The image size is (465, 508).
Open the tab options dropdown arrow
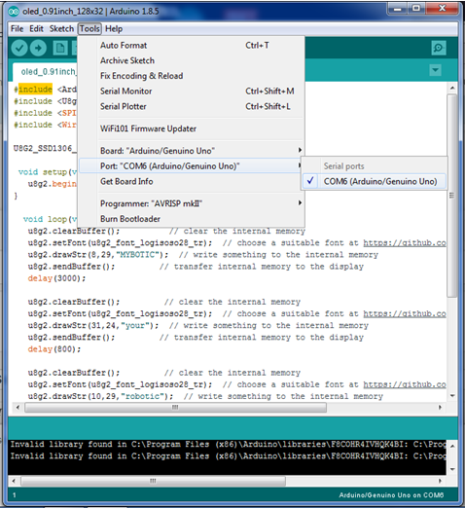click(435, 70)
